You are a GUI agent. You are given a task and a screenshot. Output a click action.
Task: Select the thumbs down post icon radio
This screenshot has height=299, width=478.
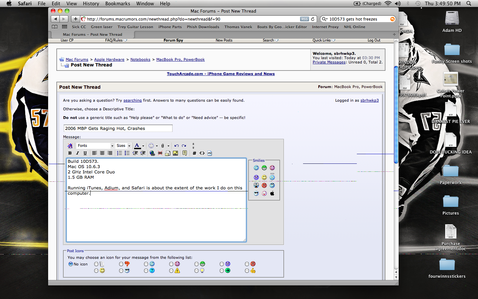pyautogui.click(x=121, y=264)
